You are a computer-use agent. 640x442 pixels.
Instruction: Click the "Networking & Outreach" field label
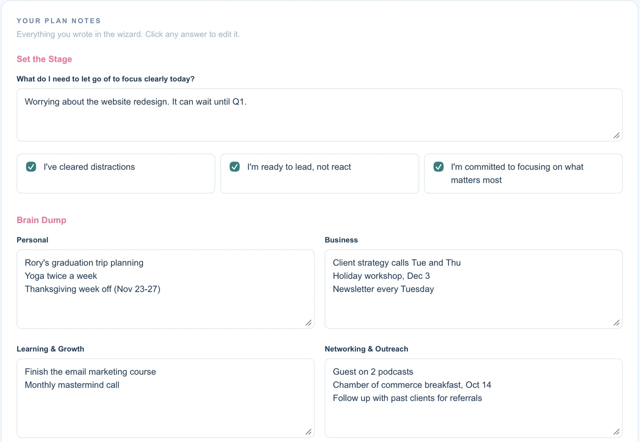tap(367, 349)
